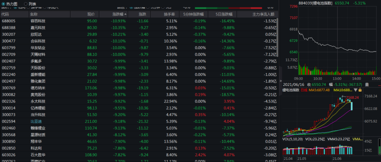Select the partially hidden 涨跌幅 color radio option
Screen dimensions: 381x162
point(131,7)
